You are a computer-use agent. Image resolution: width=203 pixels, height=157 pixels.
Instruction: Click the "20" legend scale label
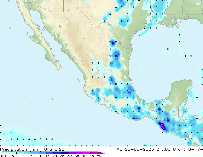point(55,156)
